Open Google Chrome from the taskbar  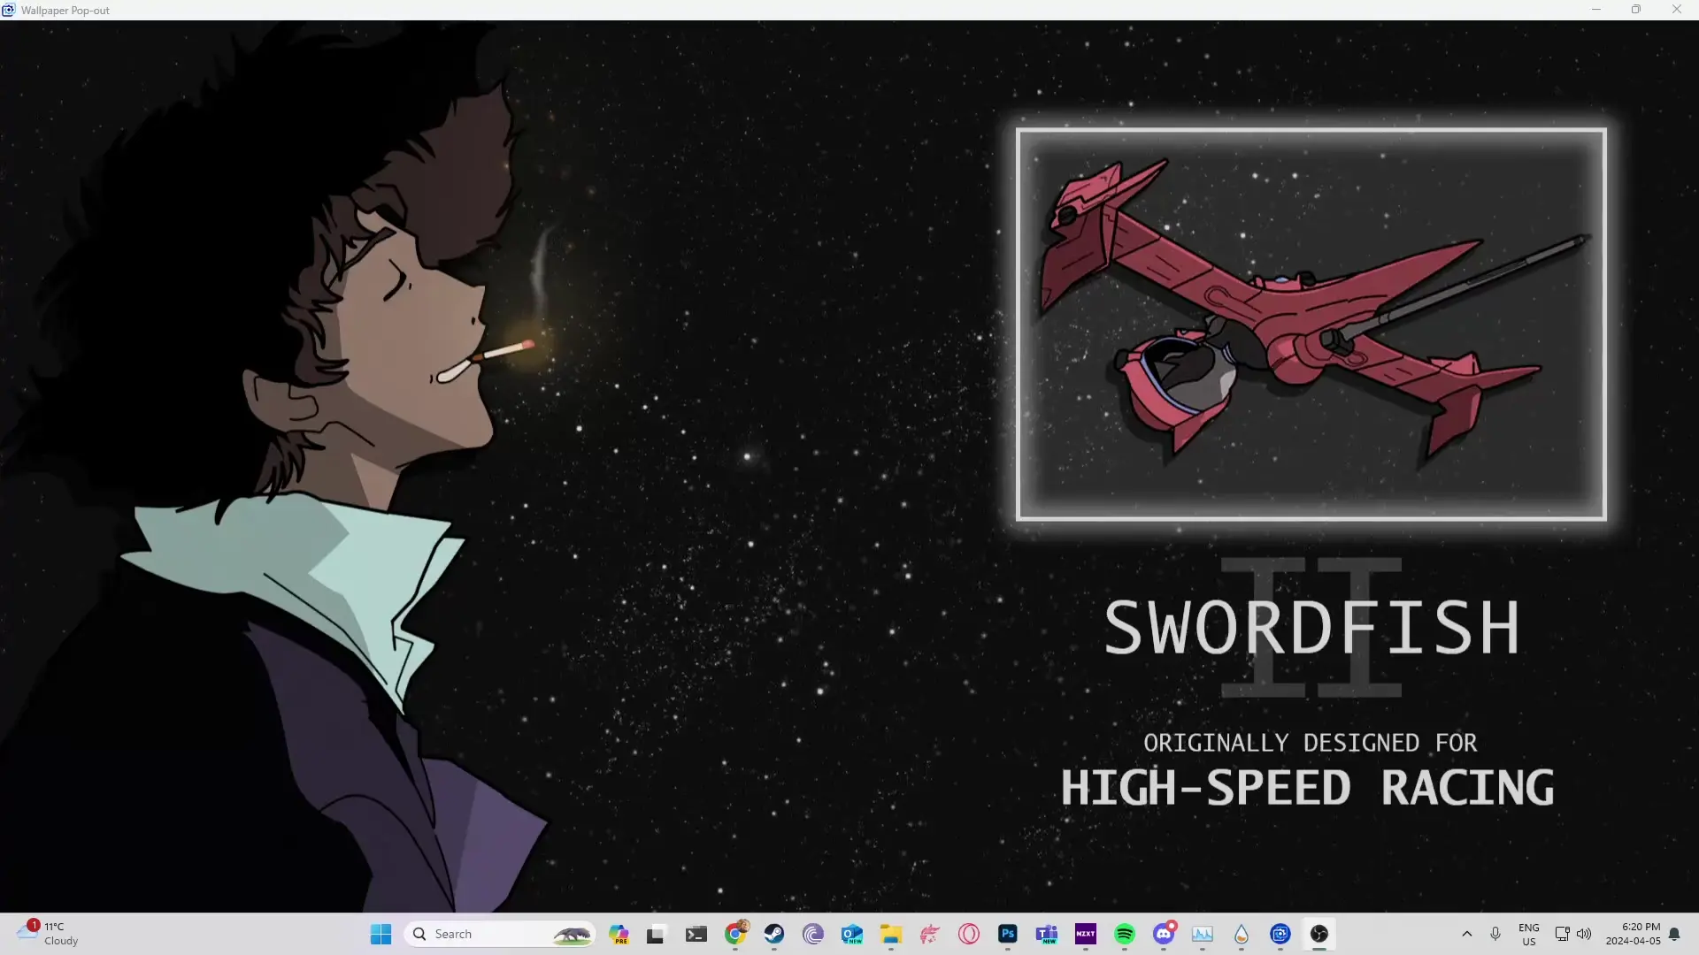[x=735, y=935]
